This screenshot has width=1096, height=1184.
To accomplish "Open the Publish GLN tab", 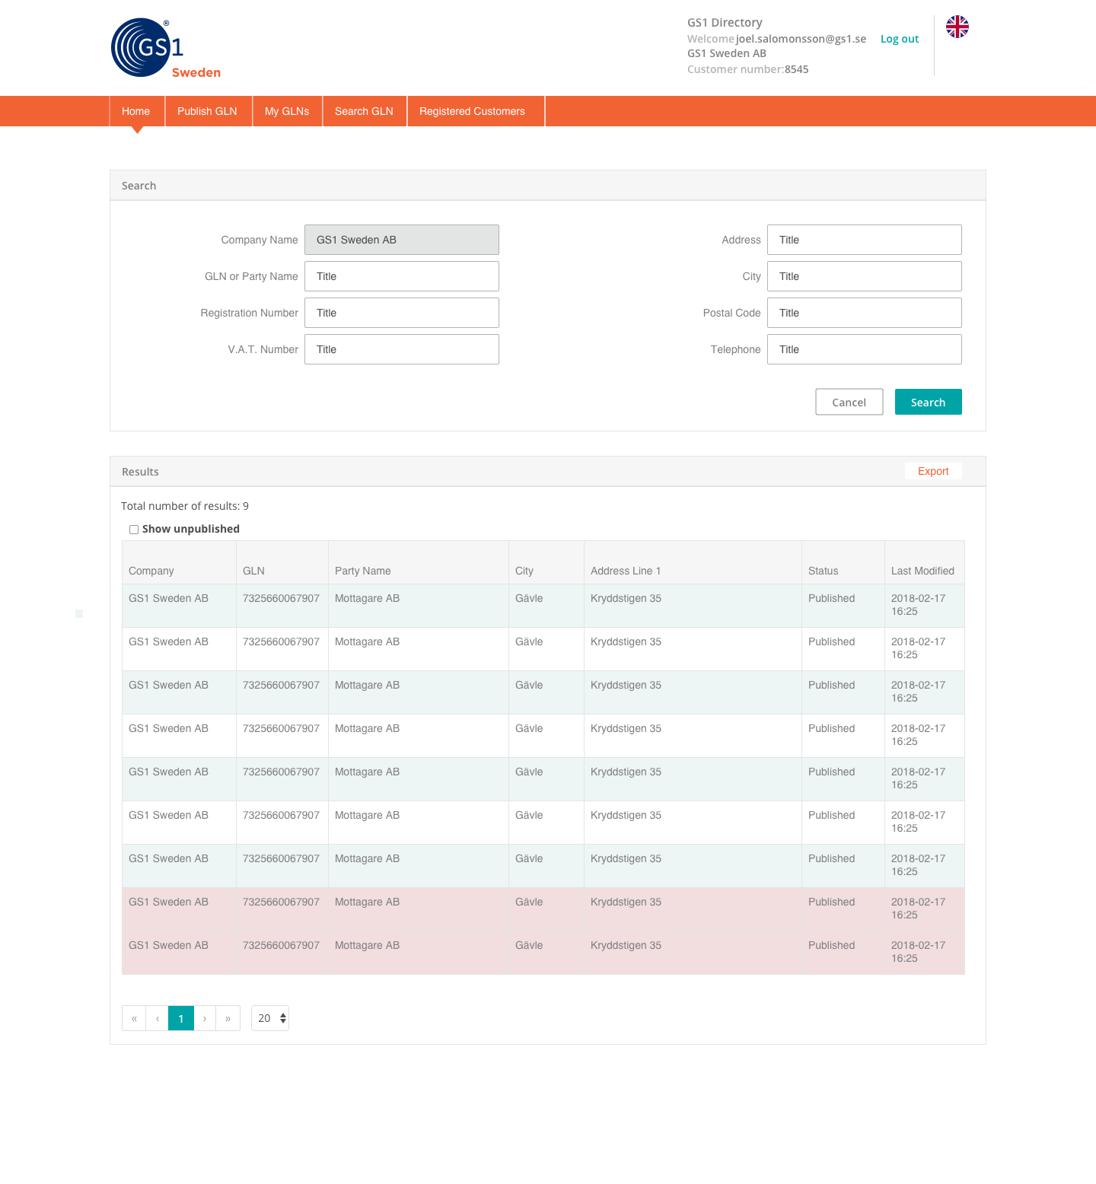I will coord(207,111).
